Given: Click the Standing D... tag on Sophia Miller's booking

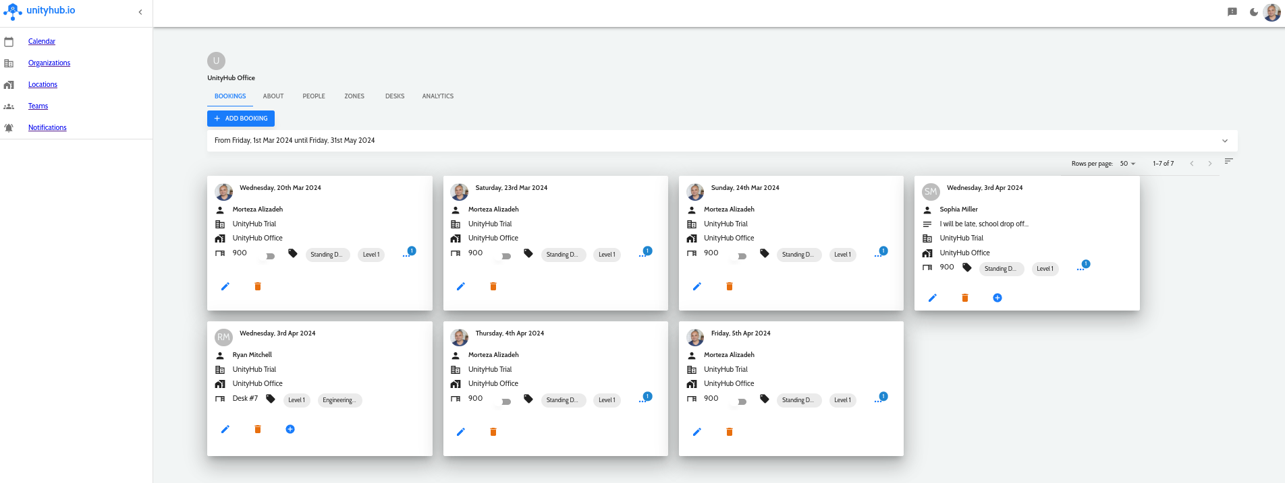Looking at the screenshot, I should click(1001, 269).
